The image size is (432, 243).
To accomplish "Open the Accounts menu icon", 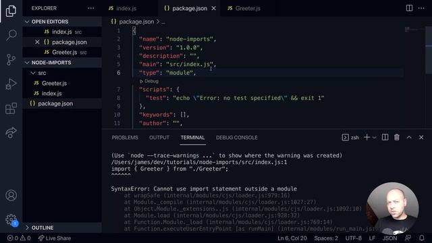I will [11, 195].
